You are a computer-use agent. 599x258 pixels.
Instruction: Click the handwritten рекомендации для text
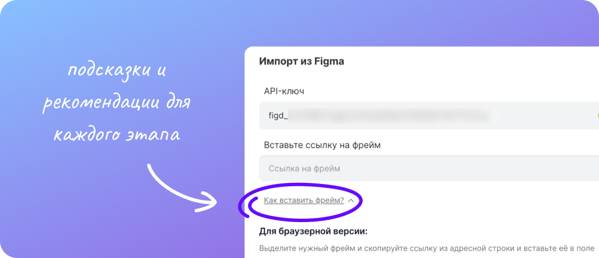click(x=116, y=105)
